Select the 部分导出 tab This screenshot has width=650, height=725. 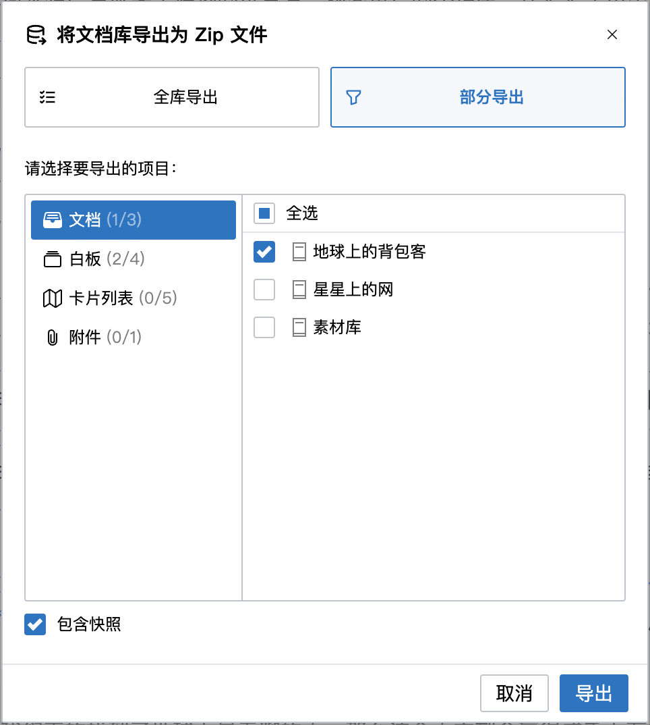click(477, 97)
